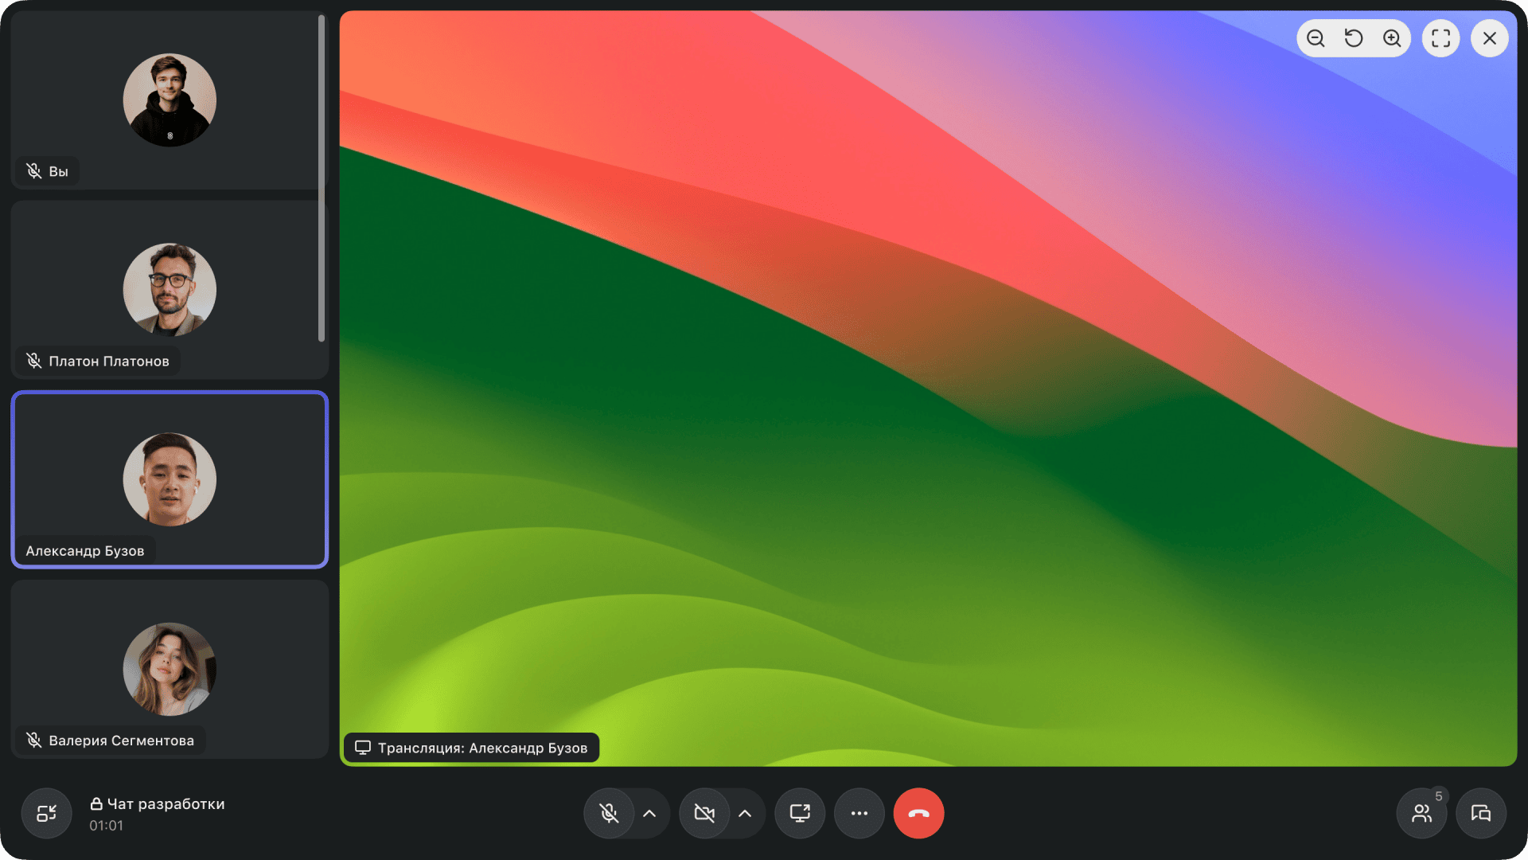The width and height of the screenshot is (1528, 860).
Task: Click the participants list scrollbar
Action: click(x=322, y=179)
